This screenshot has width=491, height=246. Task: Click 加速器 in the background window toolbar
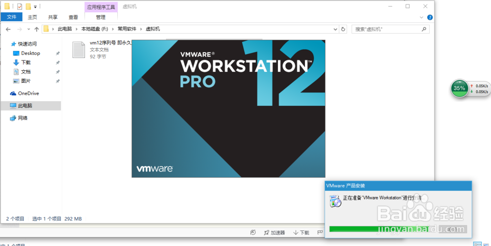pyautogui.click(x=274, y=233)
